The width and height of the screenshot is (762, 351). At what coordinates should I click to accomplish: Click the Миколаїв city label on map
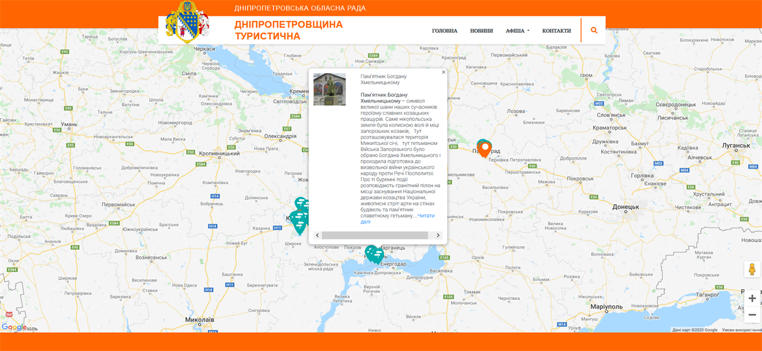click(x=199, y=319)
